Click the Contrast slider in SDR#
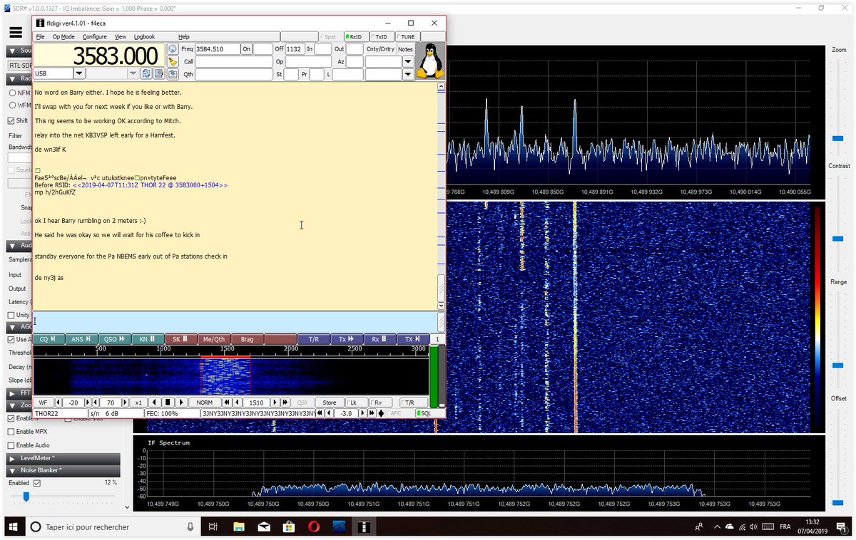This screenshot has height=540, width=856. (838, 237)
